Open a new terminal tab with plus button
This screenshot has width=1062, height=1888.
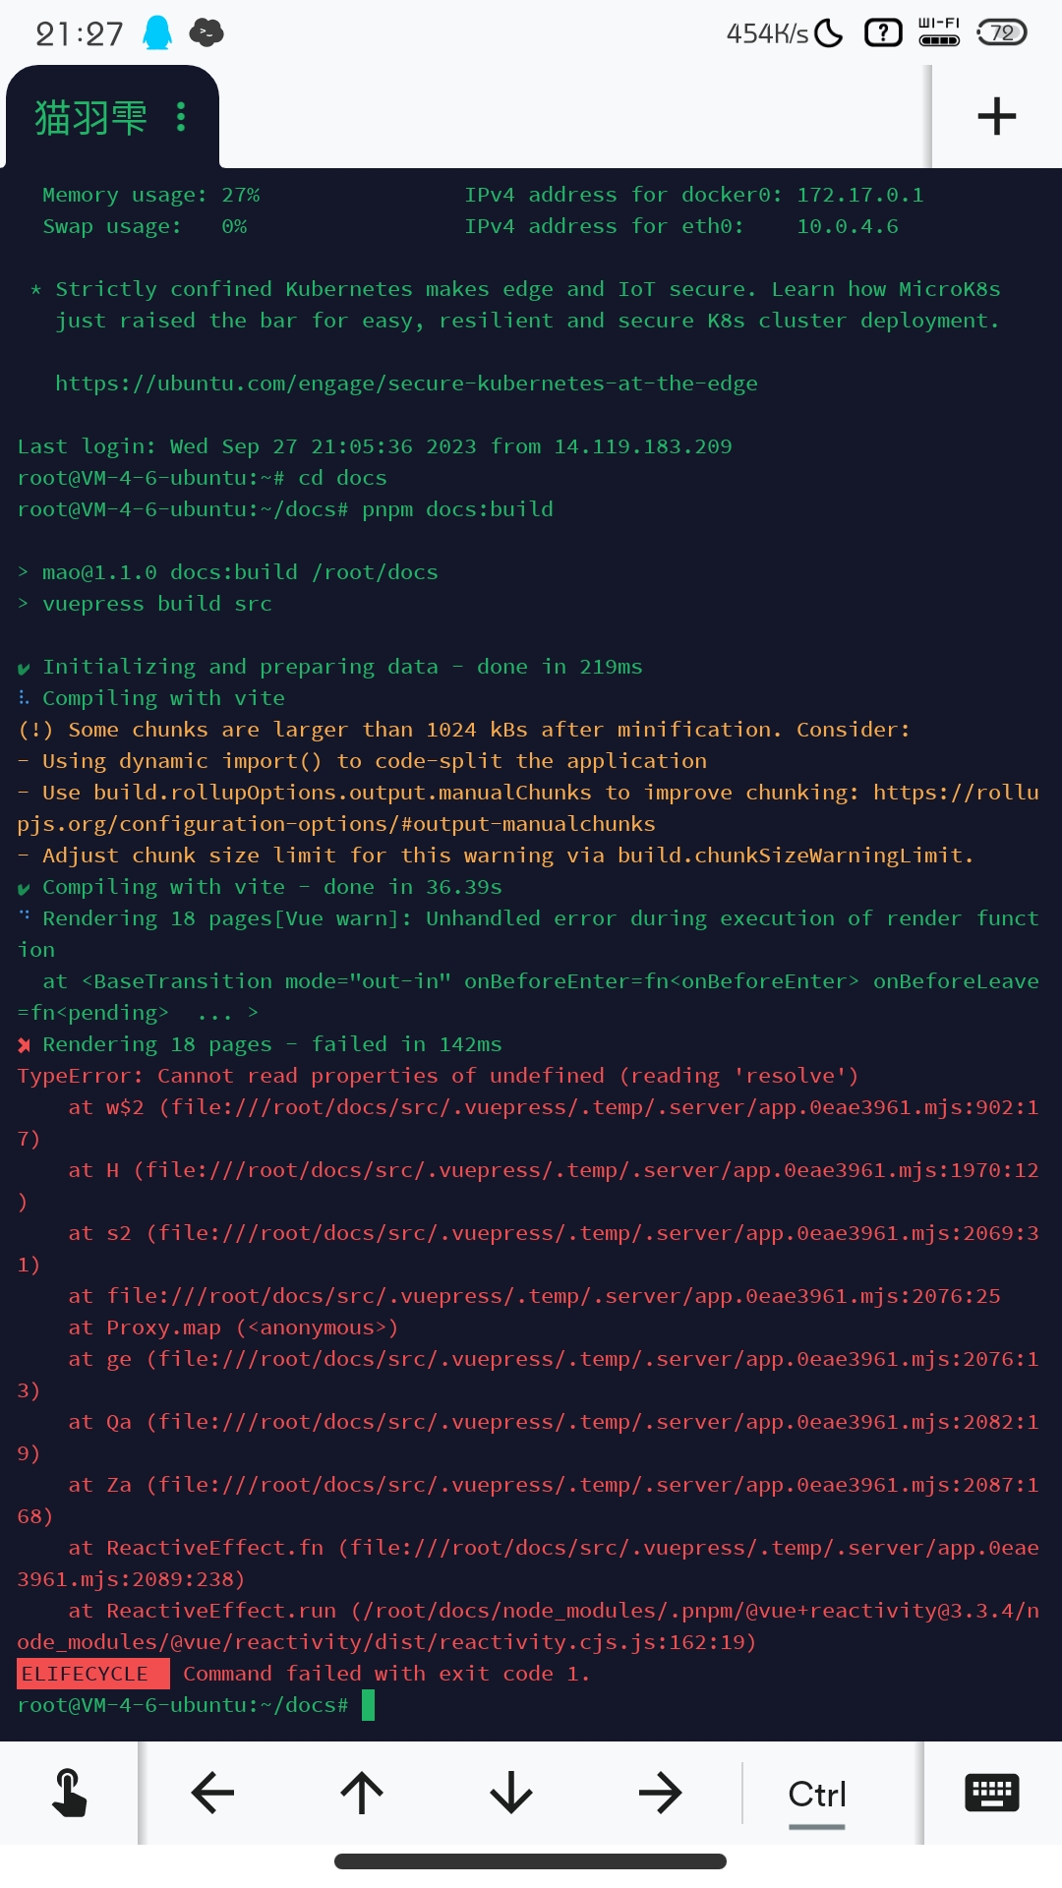(998, 116)
